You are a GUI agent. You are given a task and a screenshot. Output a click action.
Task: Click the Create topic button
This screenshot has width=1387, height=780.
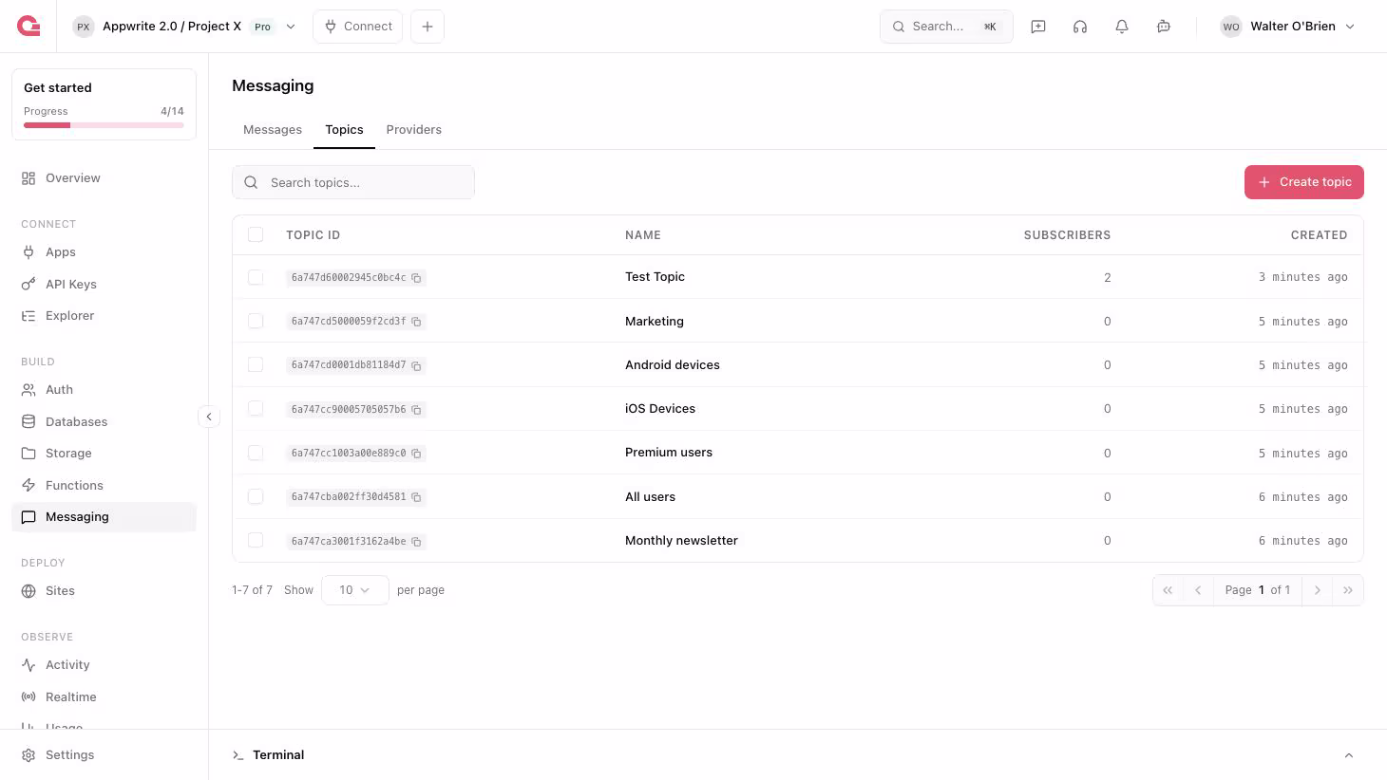[x=1304, y=182]
